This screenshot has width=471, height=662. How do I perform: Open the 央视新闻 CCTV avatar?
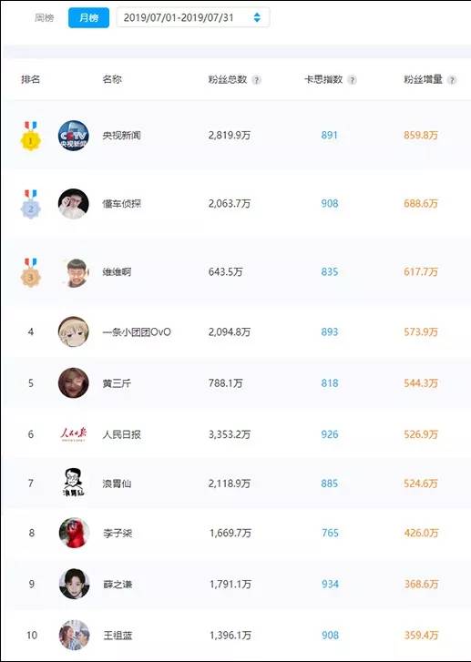point(74,136)
